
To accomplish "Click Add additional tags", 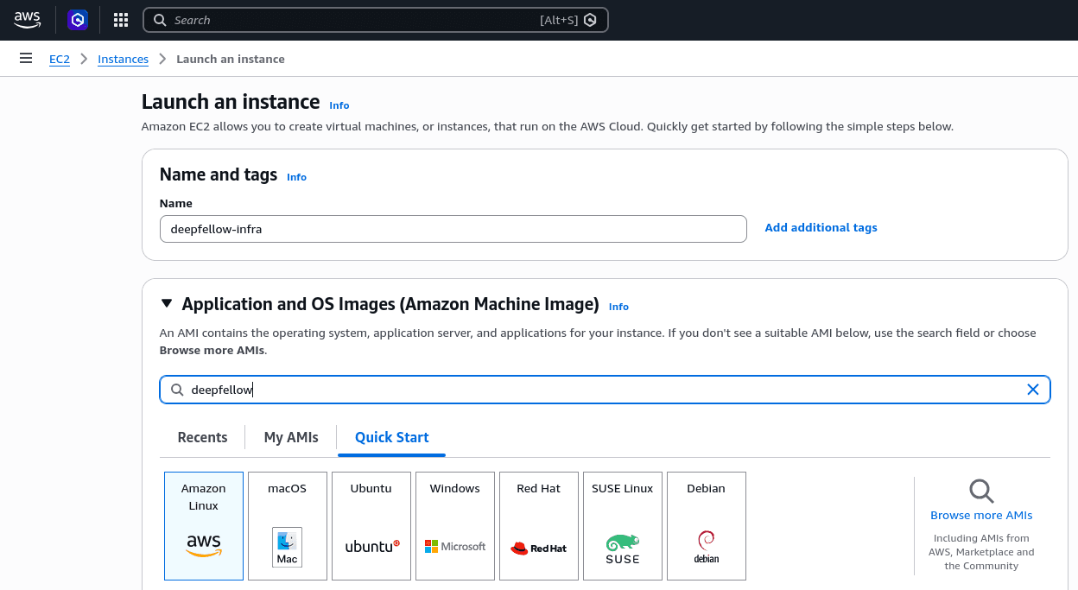I will (821, 227).
